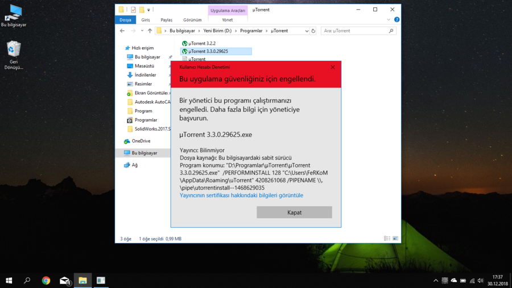512x288 pixels.
Task: Select Hızlı erişim in navigation pane
Action: (142, 48)
